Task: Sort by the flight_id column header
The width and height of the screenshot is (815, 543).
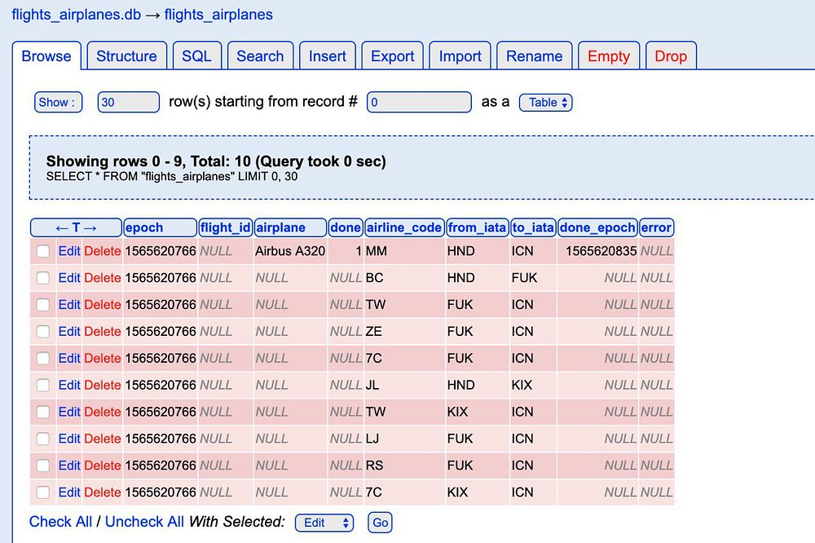Action: tap(226, 227)
